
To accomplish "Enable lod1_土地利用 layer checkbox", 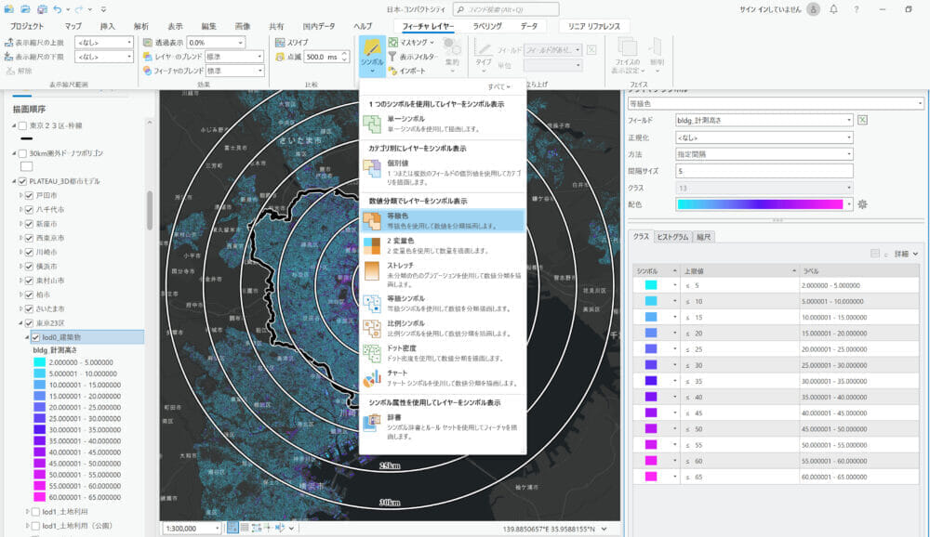I will (35, 512).
